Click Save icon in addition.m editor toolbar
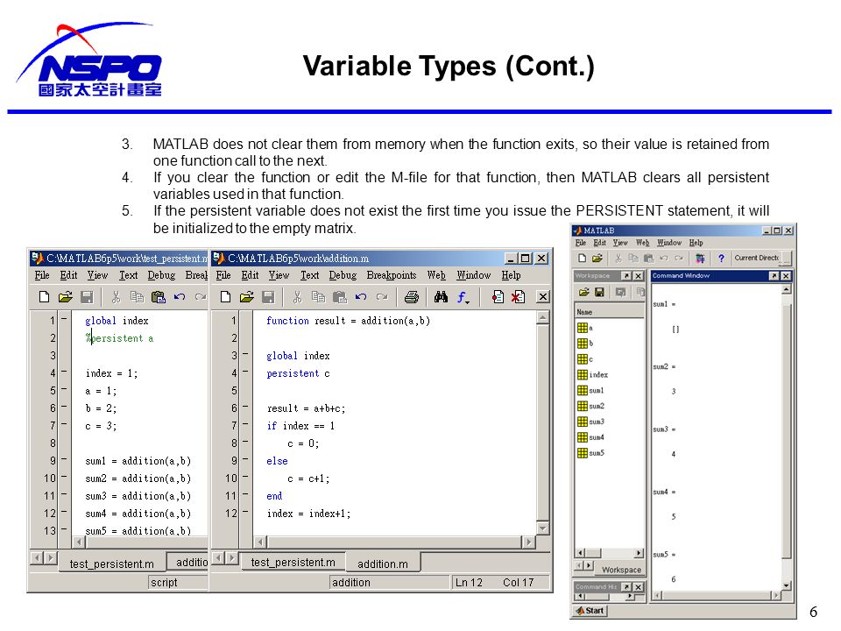 [268, 297]
